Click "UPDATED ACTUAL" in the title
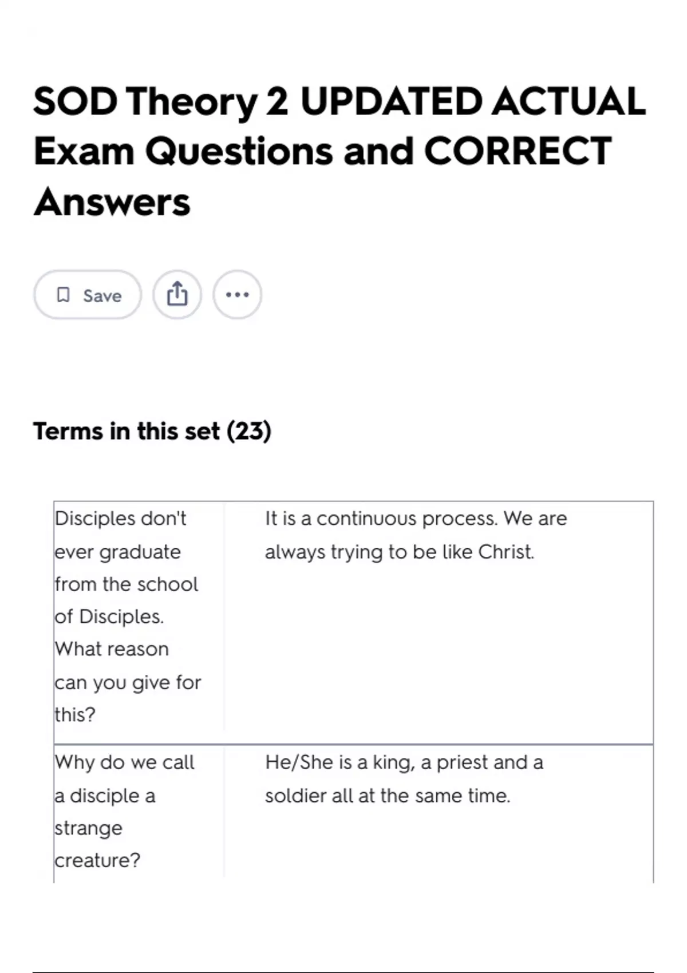The height and width of the screenshot is (973, 687). click(x=473, y=102)
